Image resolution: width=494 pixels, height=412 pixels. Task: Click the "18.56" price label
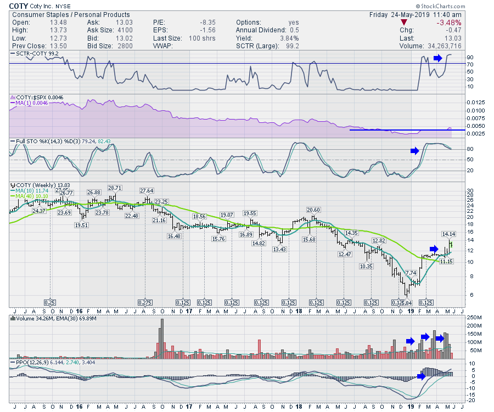tap(199, 217)
